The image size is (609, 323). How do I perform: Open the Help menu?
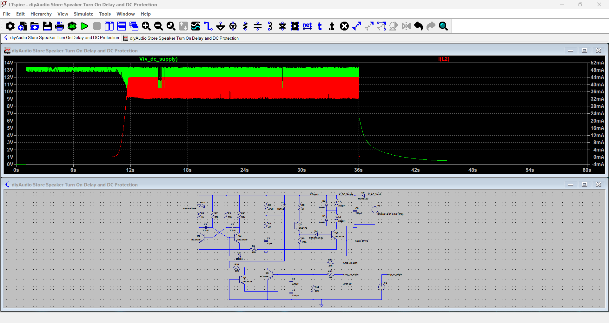pos(146,14)
